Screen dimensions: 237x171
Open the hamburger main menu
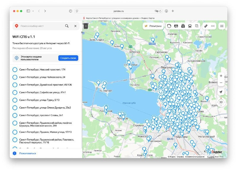[x=222, y=26]
